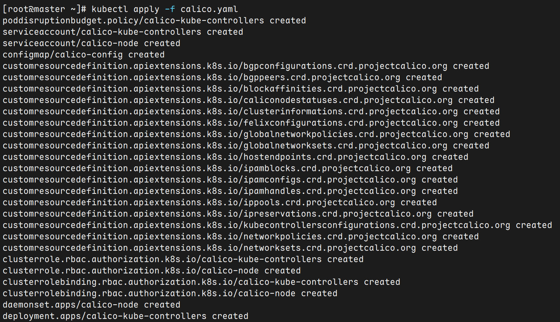Select the 'k8s.io/networksets.crd.projectcalico.org' line
The height and width of the screenshot is (322, 560).
coord(230,248)
